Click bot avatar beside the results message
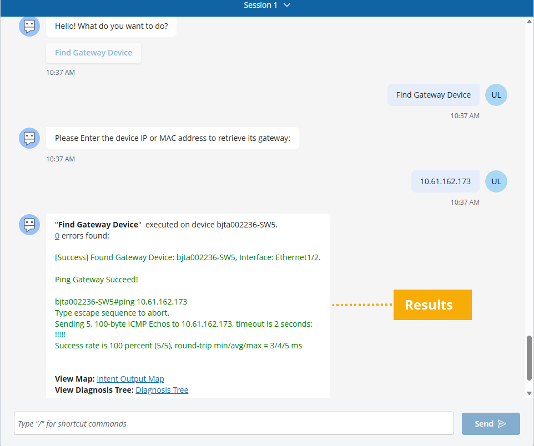Image resolution: width=534 pixels, height=446 pixels. (29, 225)
